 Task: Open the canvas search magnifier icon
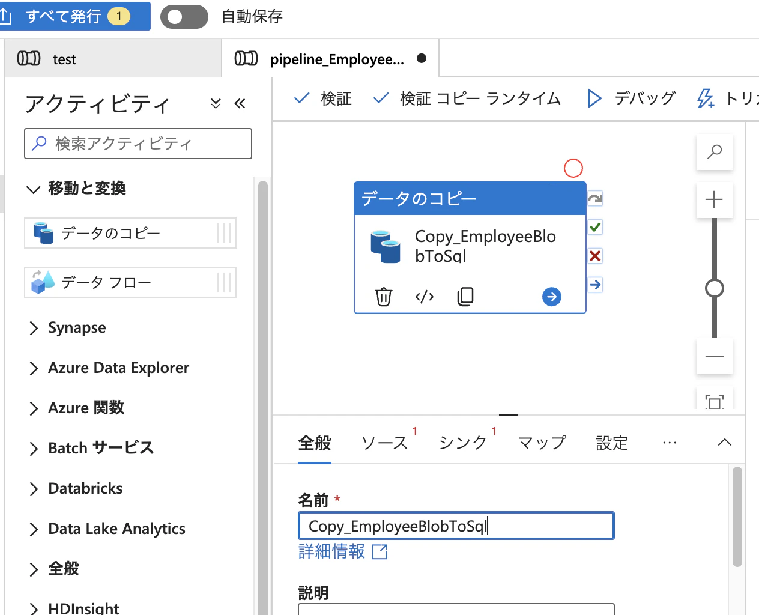coord(714,152)
